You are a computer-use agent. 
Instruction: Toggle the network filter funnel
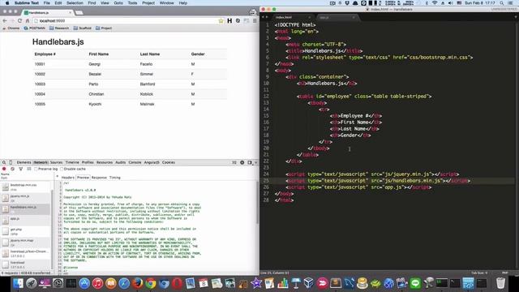click(21, 169)
